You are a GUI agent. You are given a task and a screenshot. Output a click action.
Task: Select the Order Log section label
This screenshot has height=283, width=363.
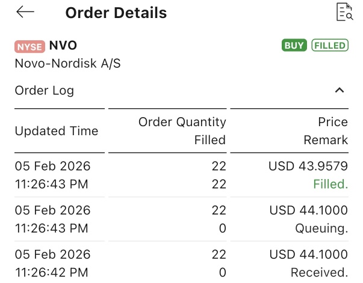[x=45, y=91]
